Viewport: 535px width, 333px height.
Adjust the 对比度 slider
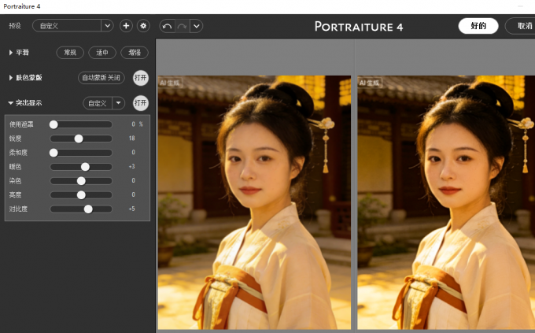[81, 209]
